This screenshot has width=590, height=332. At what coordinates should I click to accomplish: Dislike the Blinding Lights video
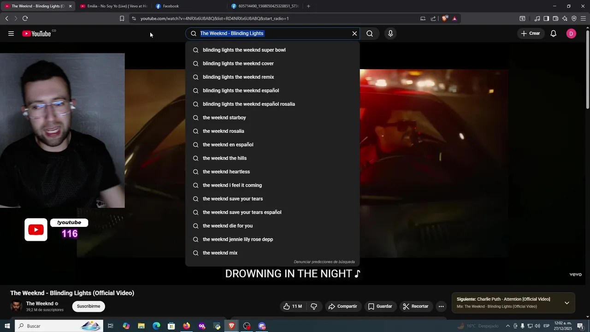[314, 306]
